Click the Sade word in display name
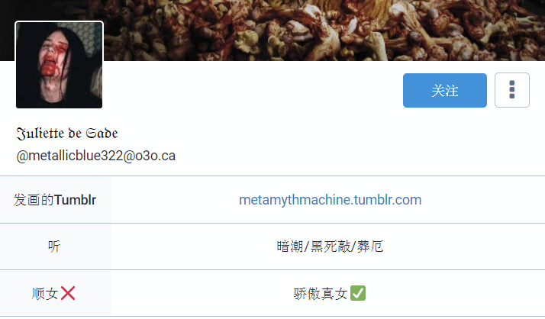 pos(102,133)
